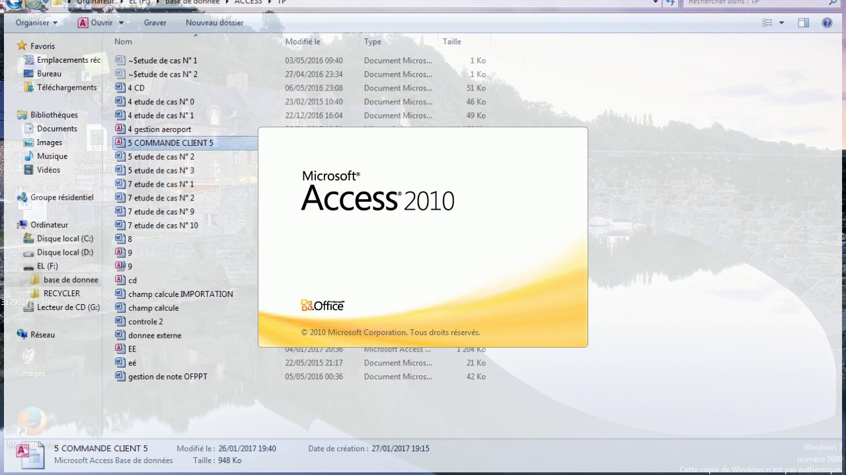Click the Ouvrir button with Access icon
The image size is (846, 475).
95,22
